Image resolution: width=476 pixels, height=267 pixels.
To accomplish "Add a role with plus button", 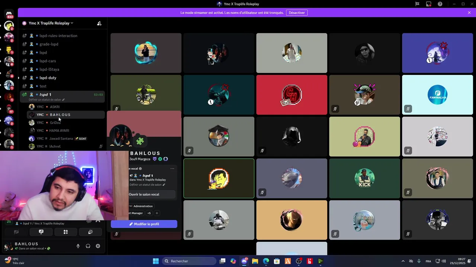I will [157, 213].
